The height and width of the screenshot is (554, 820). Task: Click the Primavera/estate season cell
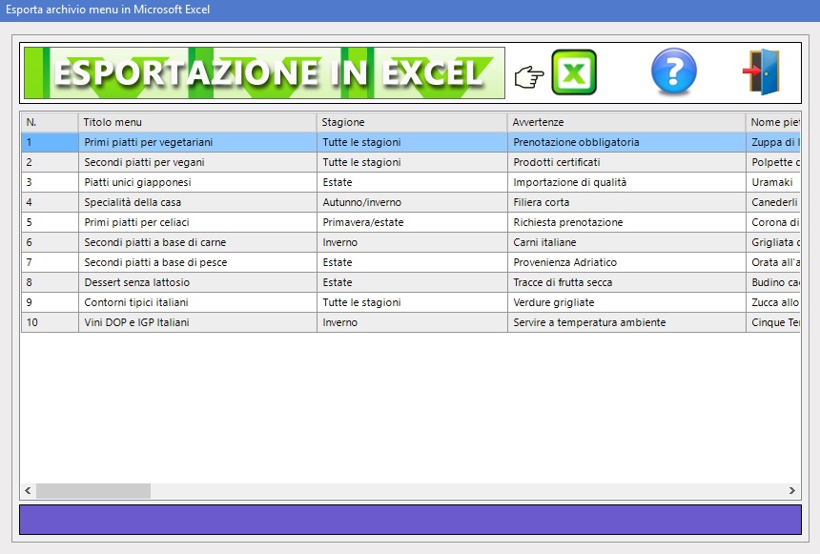[412, 222]
